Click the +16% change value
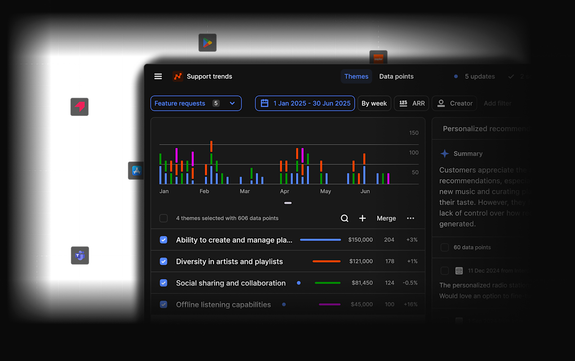Screen dimensions: 575x361 click(411, 304)
